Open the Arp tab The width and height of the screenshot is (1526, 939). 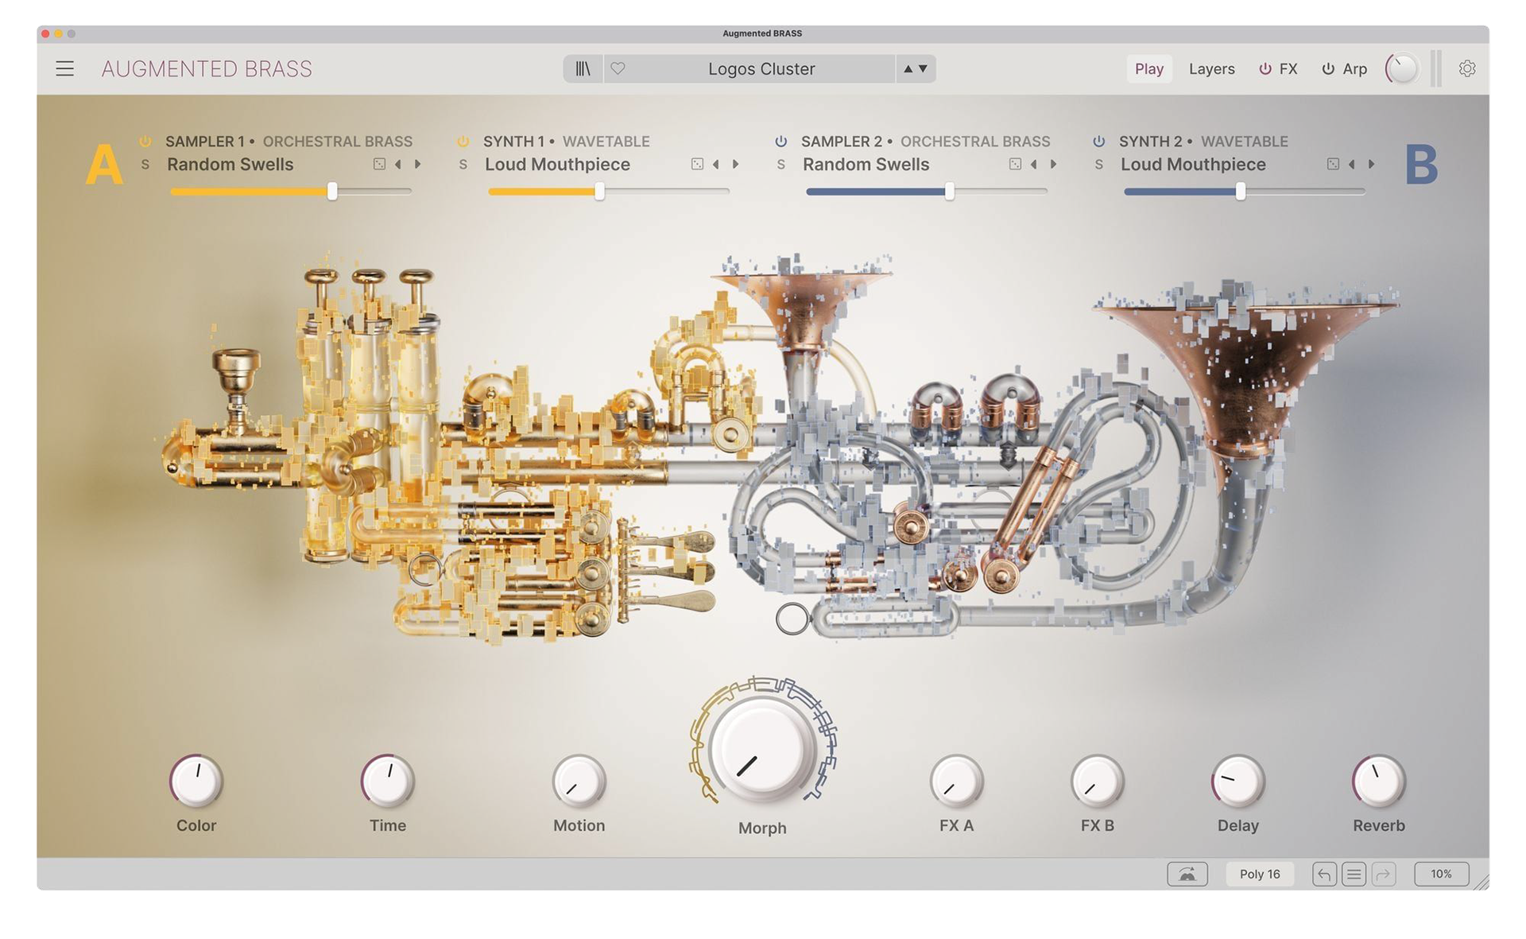[x=1354, y=69]
